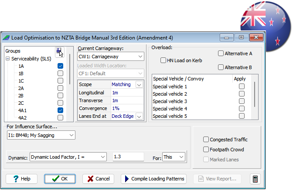Edit the Transverse 1m value

pos(127,100)
